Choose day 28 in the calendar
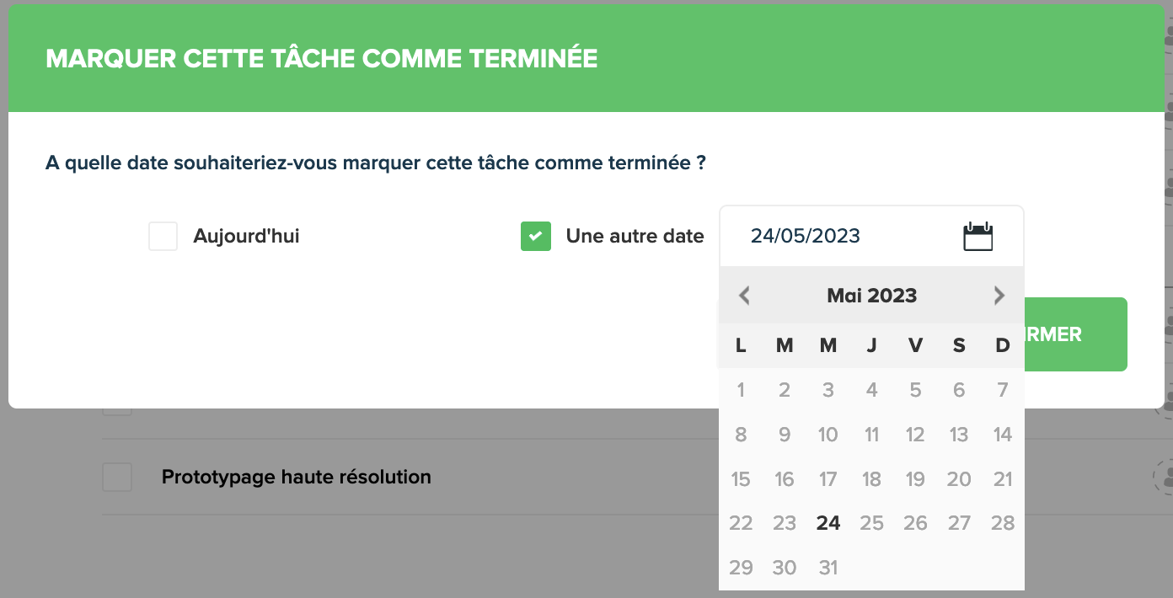 [x=1003, y=523]
